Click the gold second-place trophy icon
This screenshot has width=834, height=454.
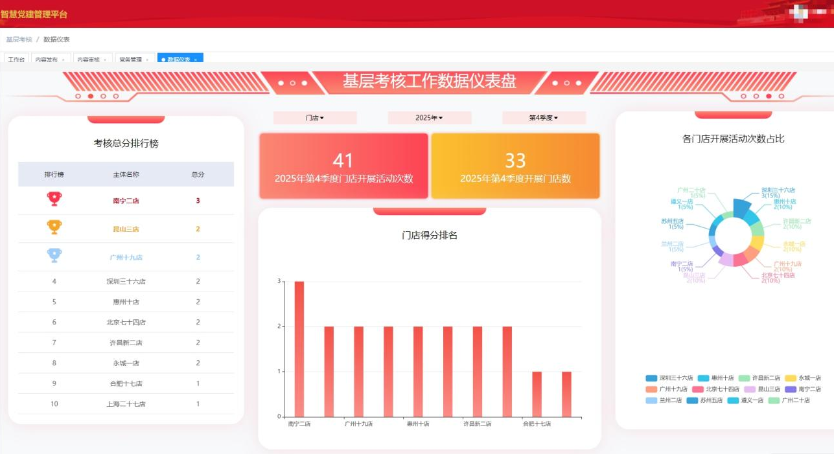point(54,227)
